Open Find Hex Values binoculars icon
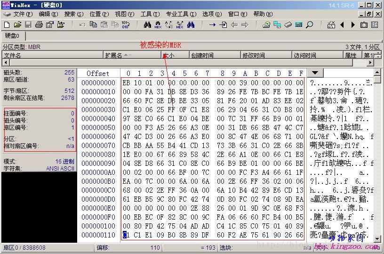The width and height of the screenshot is (384, 254). click(x=158, y=25)
